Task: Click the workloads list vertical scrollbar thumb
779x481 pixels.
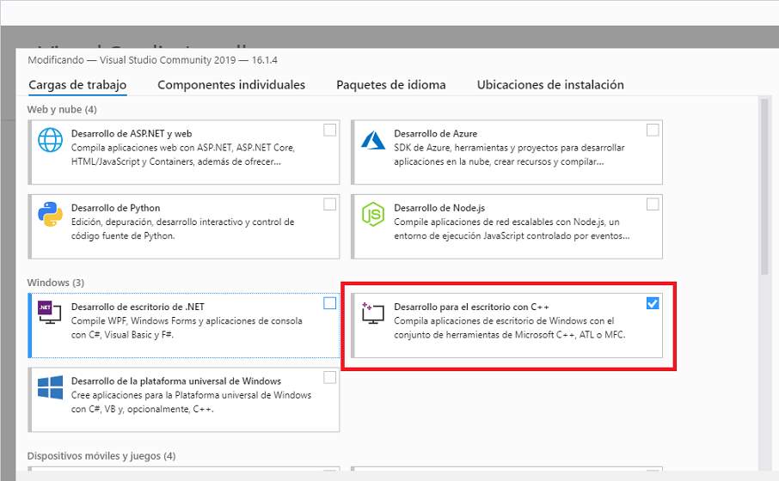Action: (764, 186)
